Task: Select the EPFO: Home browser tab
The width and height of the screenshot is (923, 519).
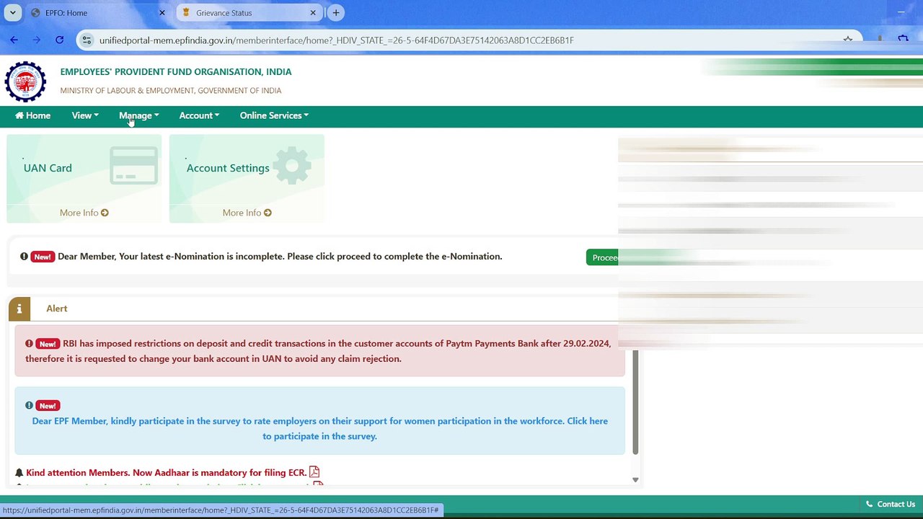Action: [98, 13]
